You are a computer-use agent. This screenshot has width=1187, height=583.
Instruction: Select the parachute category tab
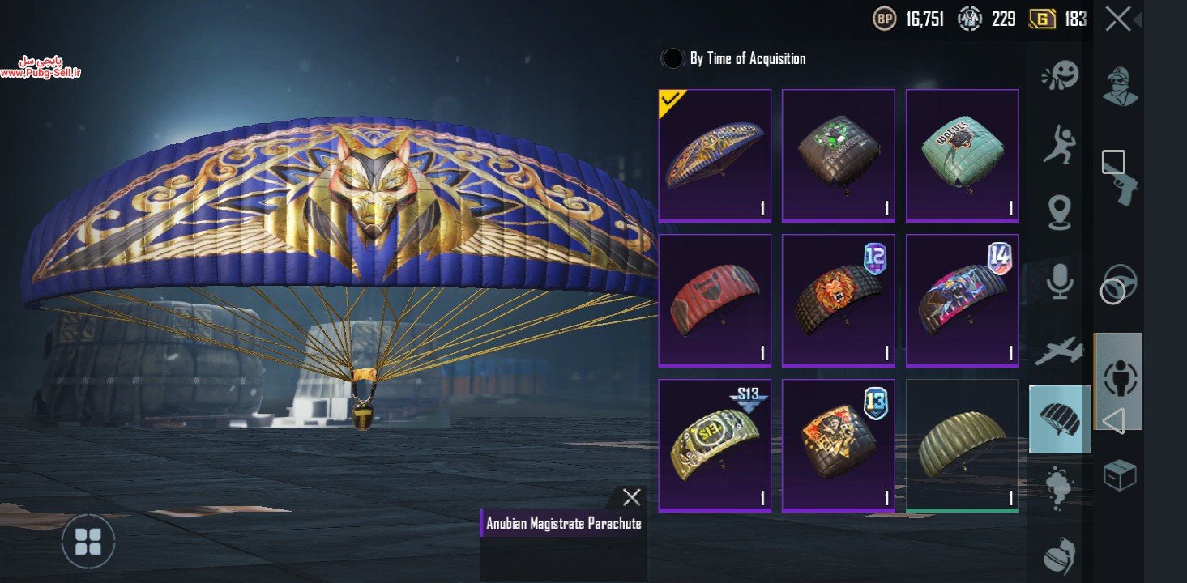(1060, 419)
